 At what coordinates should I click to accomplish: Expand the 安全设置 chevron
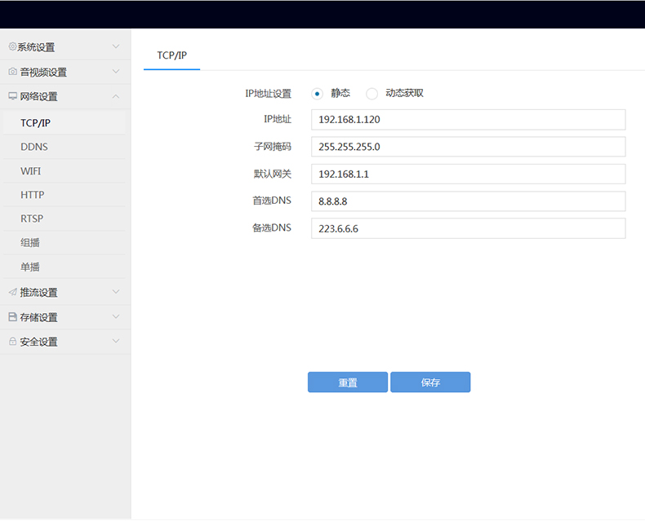116,341
